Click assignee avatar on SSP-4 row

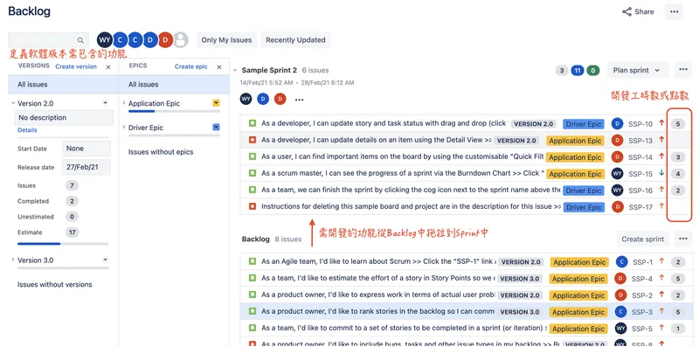tap(620, 279)
